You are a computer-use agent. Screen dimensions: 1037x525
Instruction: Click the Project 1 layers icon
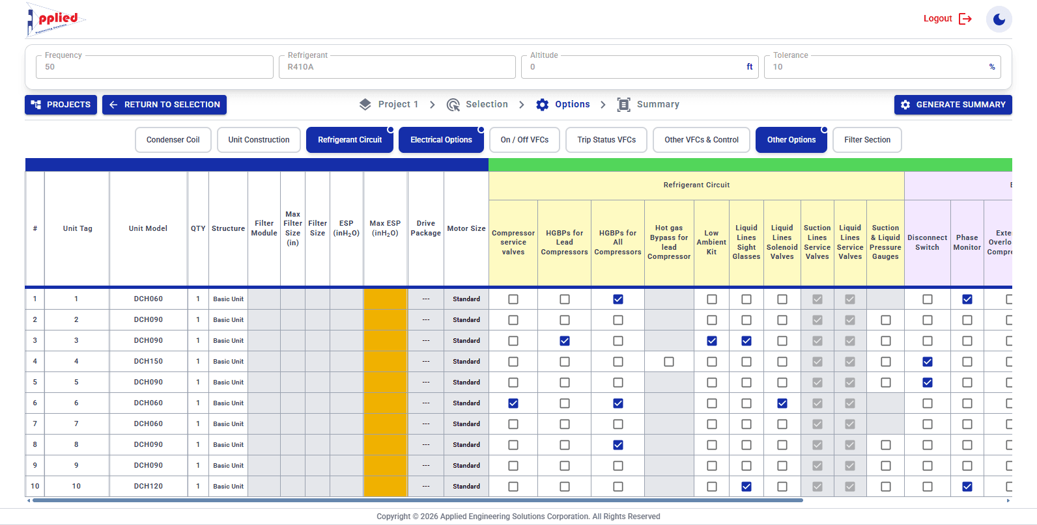point(365,105)
